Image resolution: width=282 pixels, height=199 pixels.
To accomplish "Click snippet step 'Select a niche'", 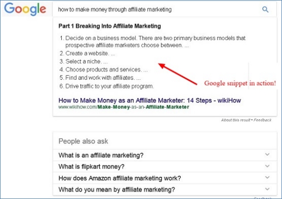I will coord(83,62).
